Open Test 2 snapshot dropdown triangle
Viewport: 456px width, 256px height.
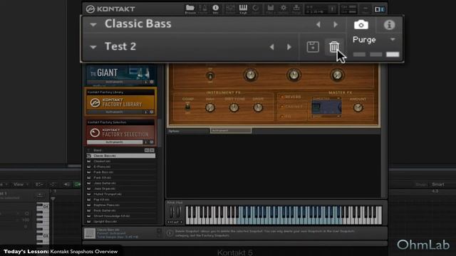click(93, 47)
